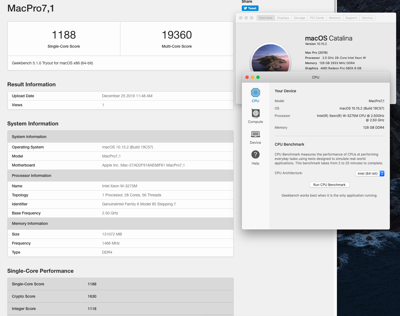Screen dimensions: 400x316
Task: Click the Integer Score value 1118
Action: (92, 309)
